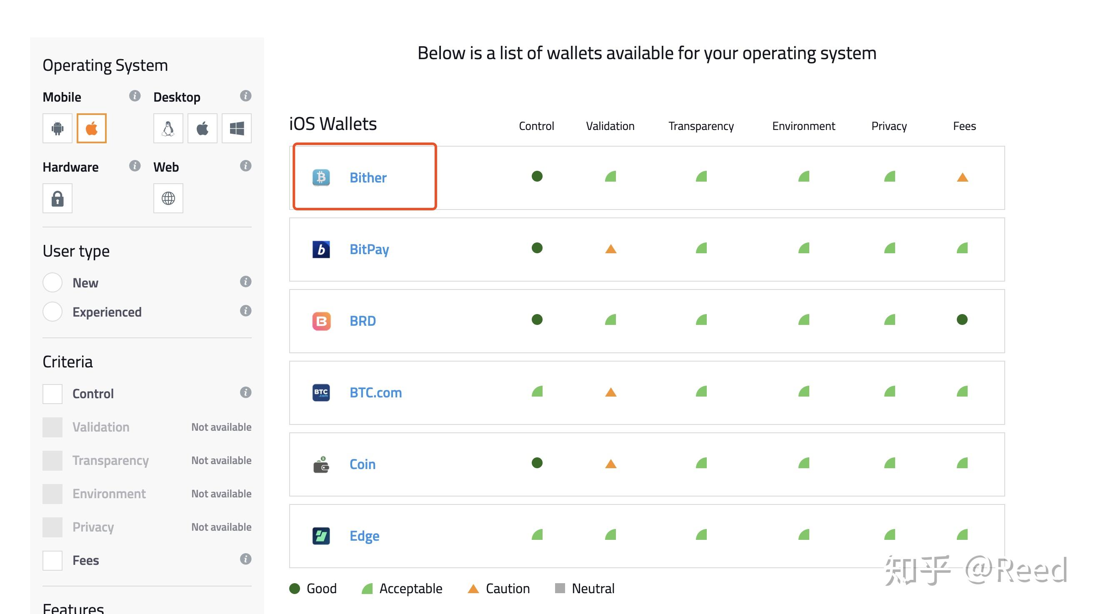1096x614 pixels.
Task: Click Coin's Control good rating dot
Action: click(537, 463)
